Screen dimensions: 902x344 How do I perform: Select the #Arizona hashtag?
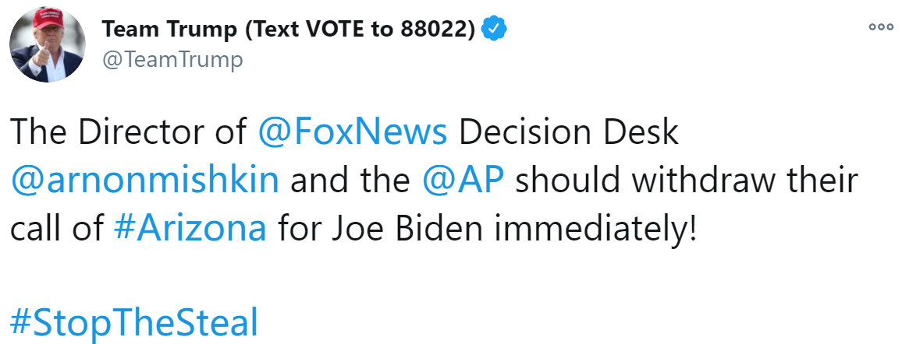[x=190, y=228]
